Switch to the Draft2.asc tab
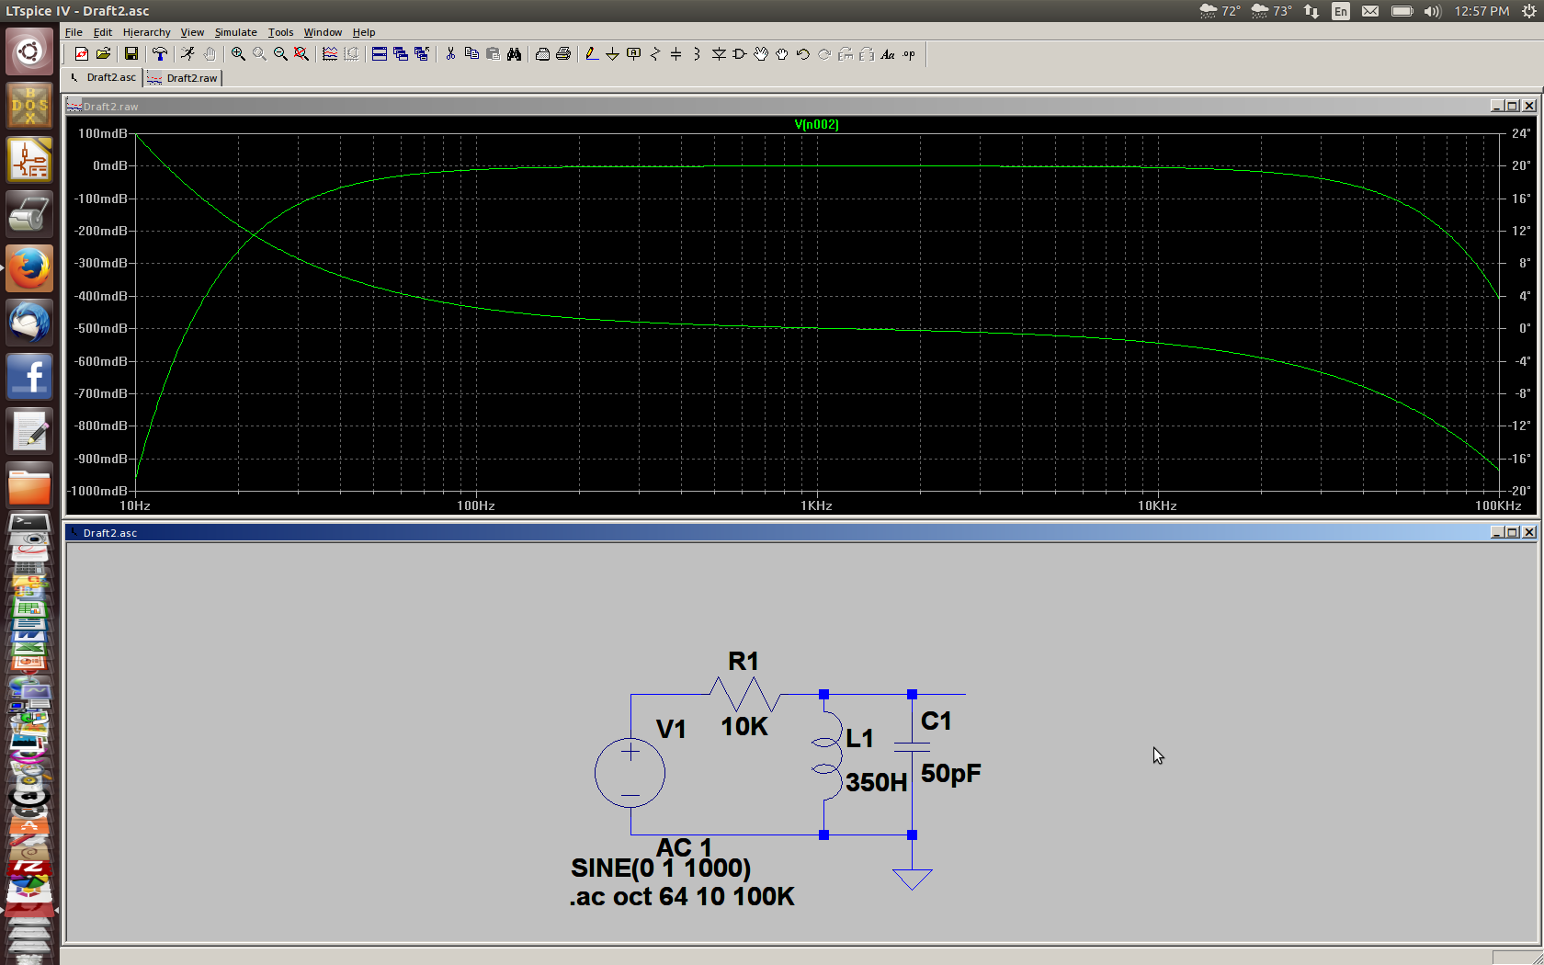The width and height of the screenshot is (1544, 965). click(103, 77)
